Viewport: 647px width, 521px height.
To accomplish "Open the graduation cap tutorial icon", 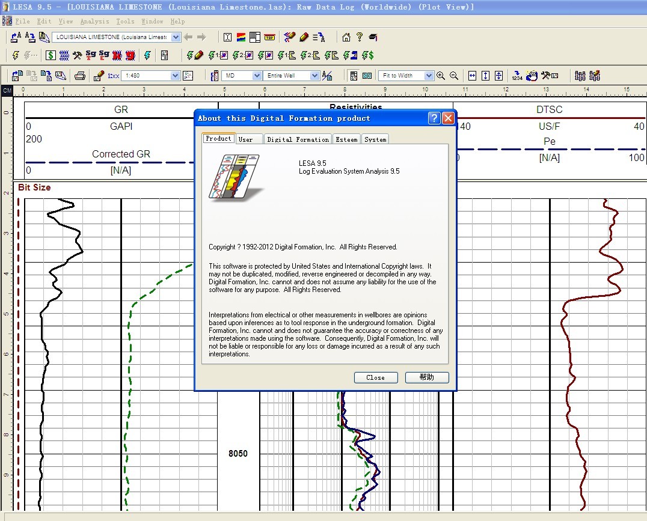I will tap(373, 37).
